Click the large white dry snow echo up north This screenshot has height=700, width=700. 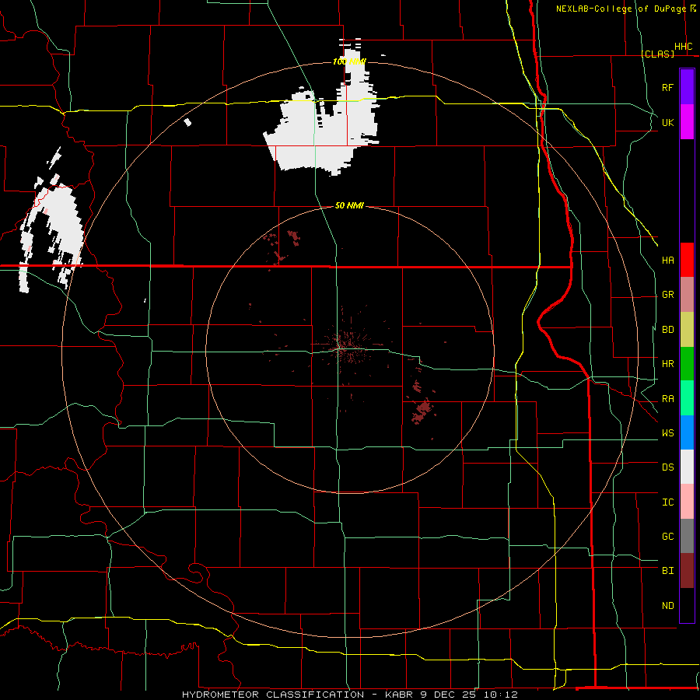(321, 129)
